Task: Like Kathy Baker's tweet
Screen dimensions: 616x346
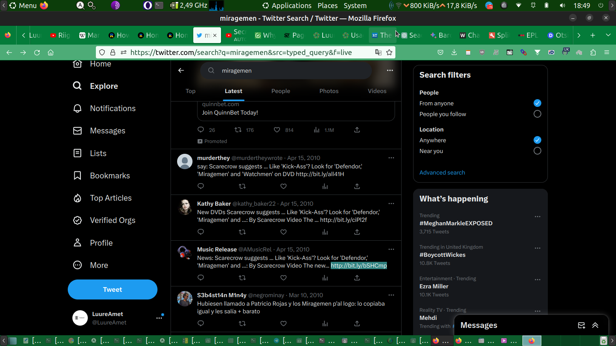Action: 283,232
